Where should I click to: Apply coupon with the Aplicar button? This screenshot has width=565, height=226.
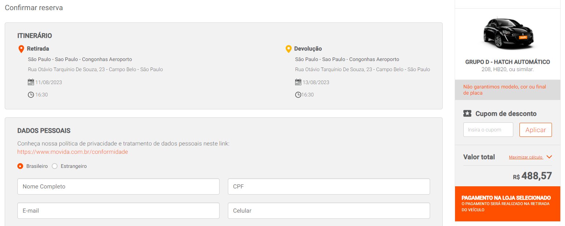click(536, 130)
